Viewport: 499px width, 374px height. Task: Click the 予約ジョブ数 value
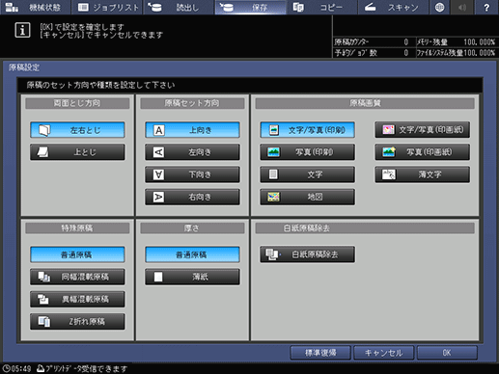[x=406, y=53]
